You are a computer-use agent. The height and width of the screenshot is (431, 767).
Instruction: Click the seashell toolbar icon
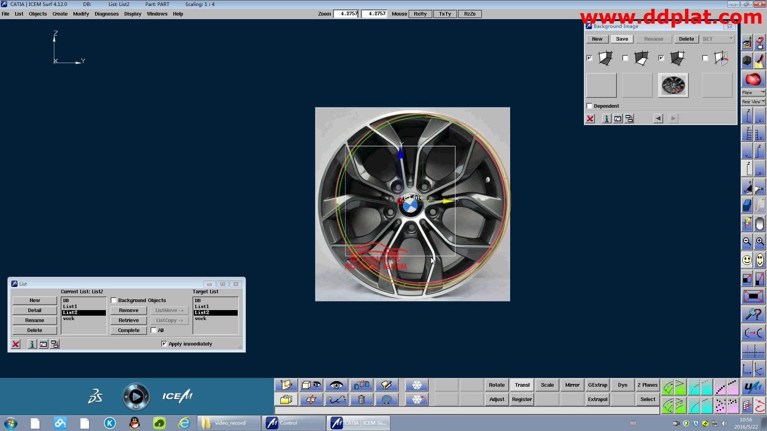[x=386, y=399]
